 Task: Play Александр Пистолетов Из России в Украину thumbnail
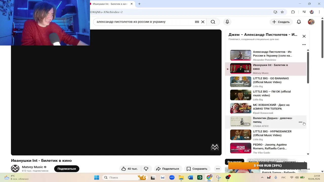point(240,55)
